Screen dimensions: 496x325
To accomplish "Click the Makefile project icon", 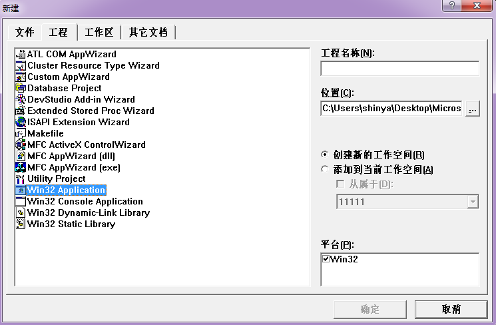I will point(21,134).
